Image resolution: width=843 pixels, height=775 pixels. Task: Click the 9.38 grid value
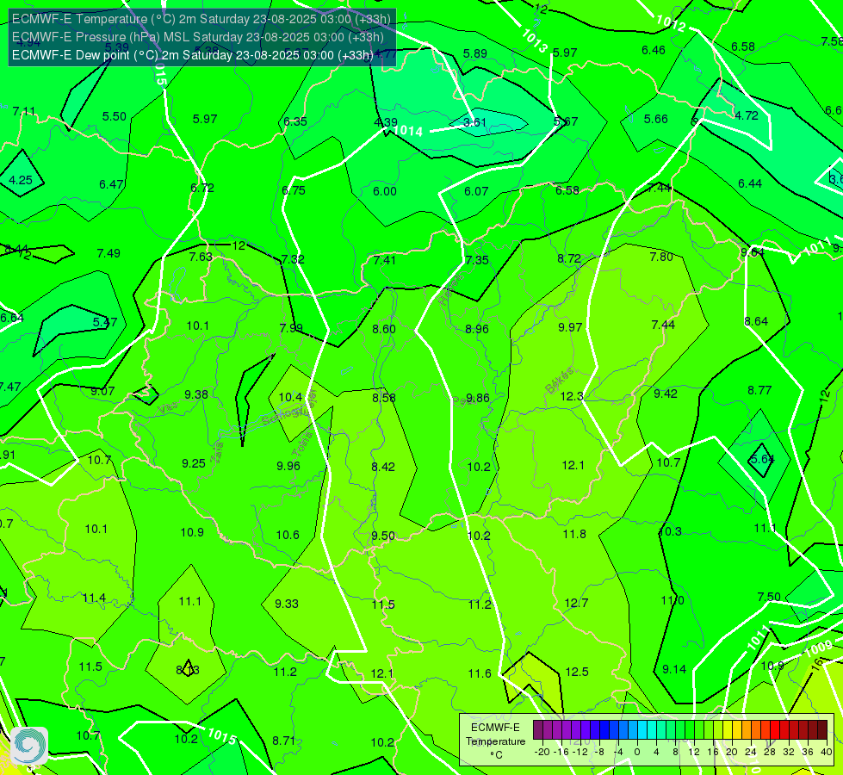tap(196, 394)
